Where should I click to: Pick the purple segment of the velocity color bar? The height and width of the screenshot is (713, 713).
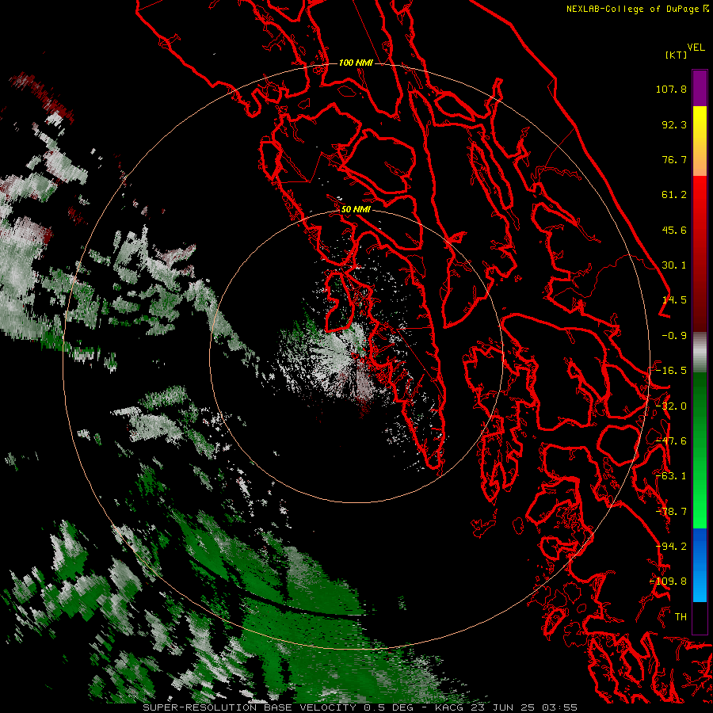click(700, 88)
